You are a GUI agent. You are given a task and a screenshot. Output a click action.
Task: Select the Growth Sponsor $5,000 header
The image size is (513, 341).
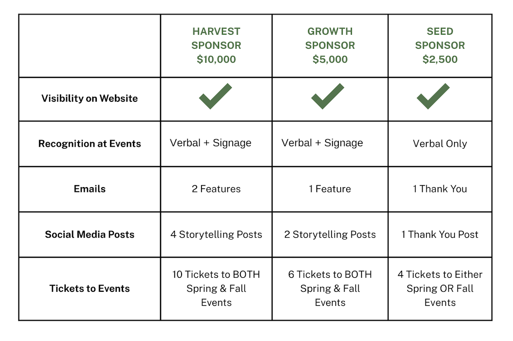(330, 45)
